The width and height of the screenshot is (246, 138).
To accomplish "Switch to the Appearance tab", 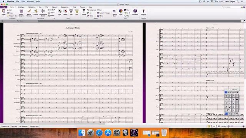I will pos(65,7).
